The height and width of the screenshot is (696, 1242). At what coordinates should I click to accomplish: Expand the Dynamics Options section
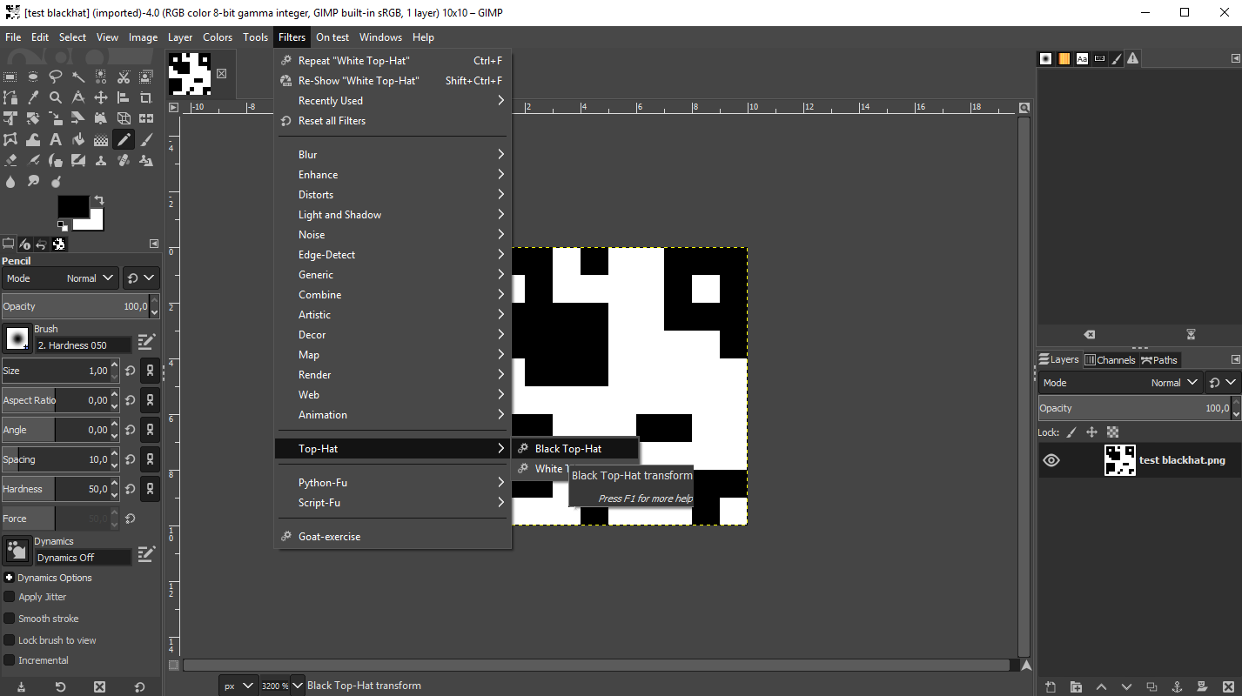click(x=9, y=578)
